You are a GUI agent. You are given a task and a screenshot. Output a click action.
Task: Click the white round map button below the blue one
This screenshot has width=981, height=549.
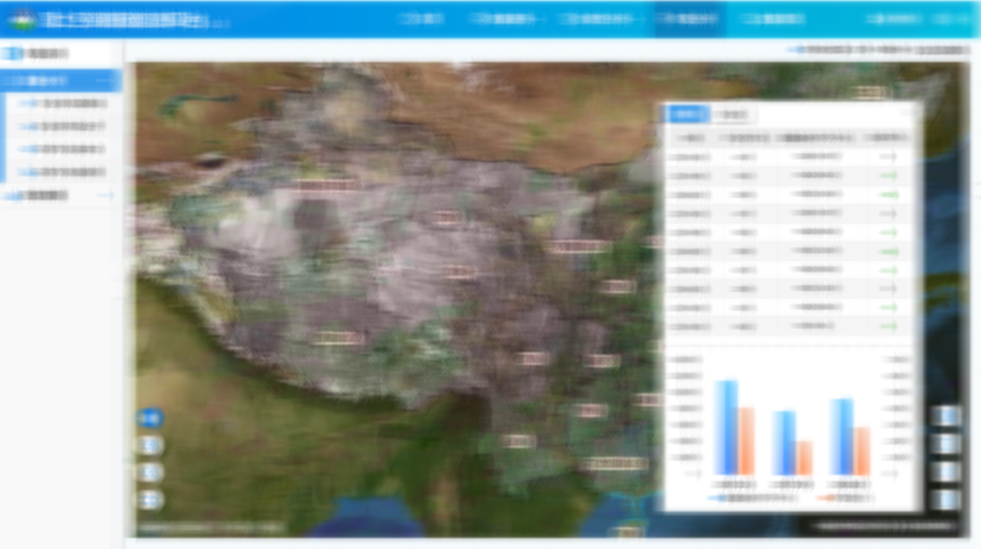149,445
